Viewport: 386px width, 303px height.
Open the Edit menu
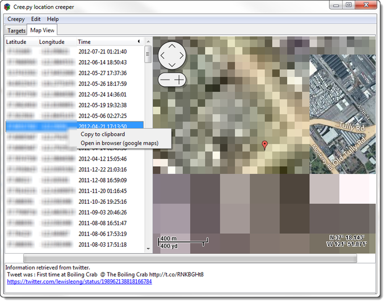coord(36,19)
